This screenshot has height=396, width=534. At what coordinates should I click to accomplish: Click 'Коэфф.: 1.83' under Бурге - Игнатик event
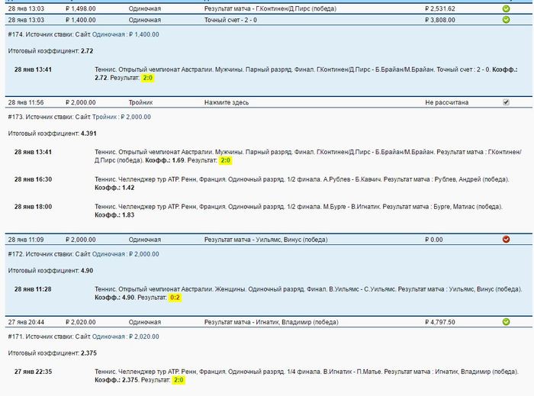tap(114, 215)
